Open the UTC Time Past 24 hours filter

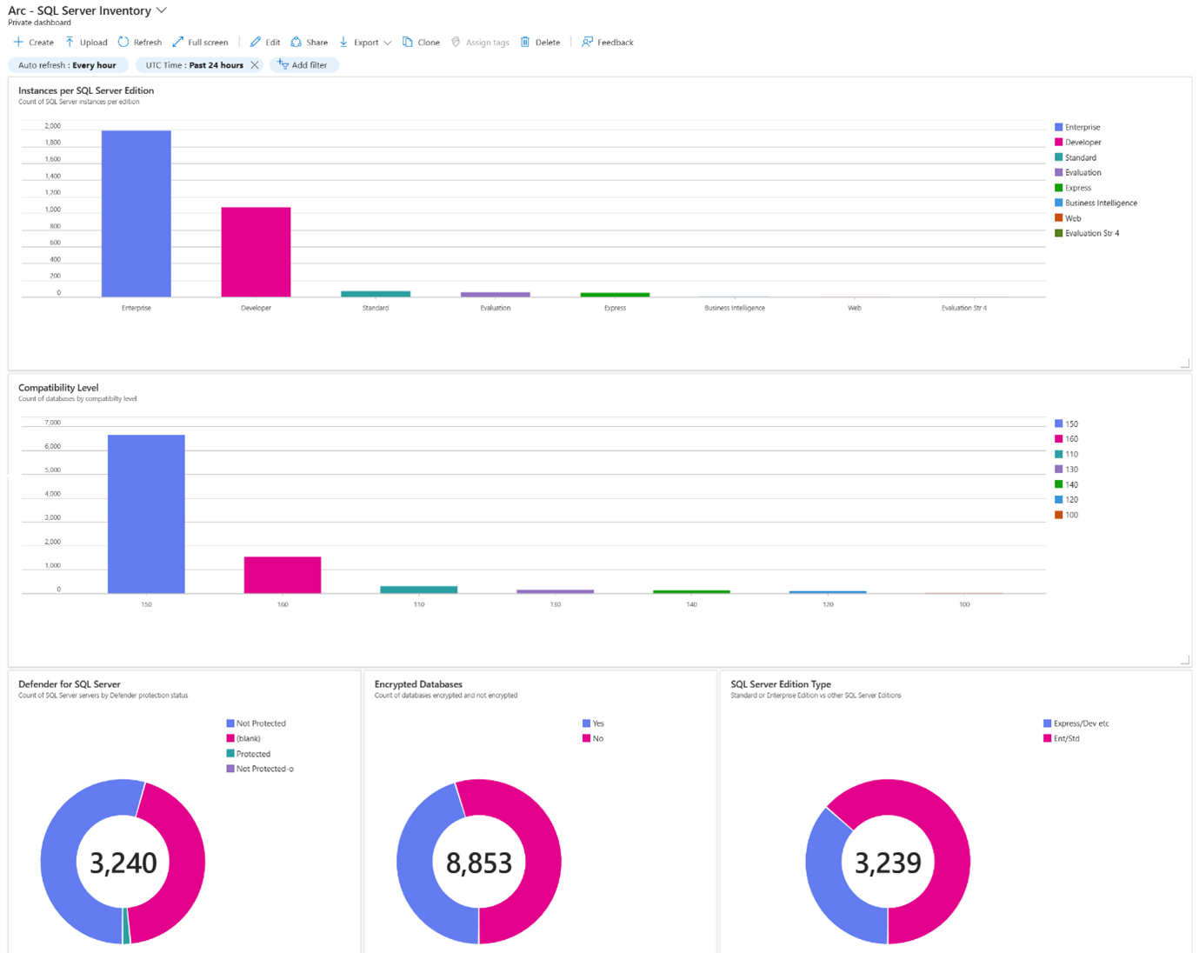(194, 65)
